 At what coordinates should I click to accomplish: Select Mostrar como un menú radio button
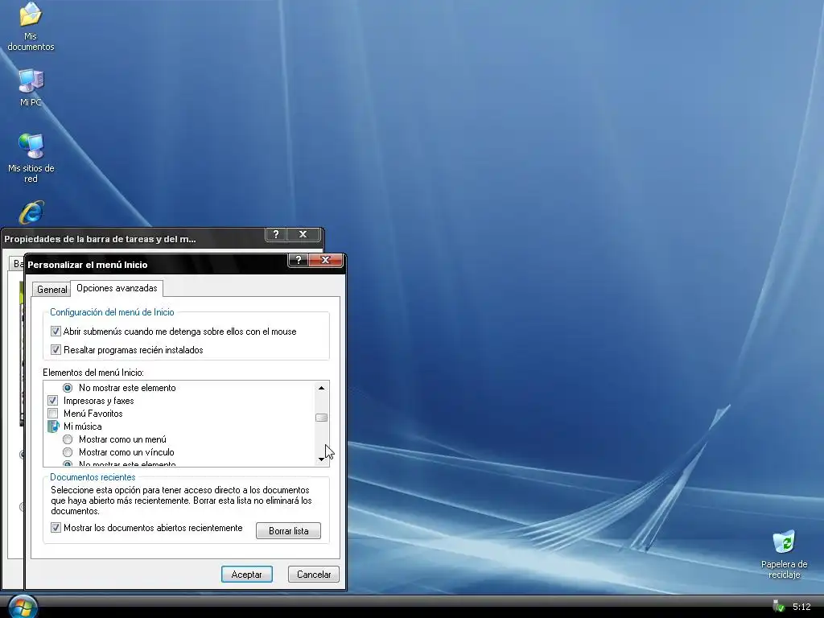tap(68, 439)
